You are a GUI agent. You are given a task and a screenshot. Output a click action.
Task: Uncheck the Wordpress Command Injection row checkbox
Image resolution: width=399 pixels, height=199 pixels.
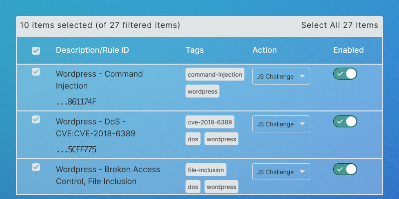[x=36, y=72]
